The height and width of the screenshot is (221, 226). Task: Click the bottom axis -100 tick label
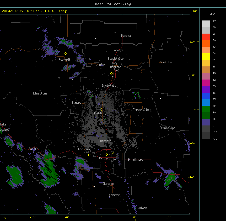coord(33,217)
